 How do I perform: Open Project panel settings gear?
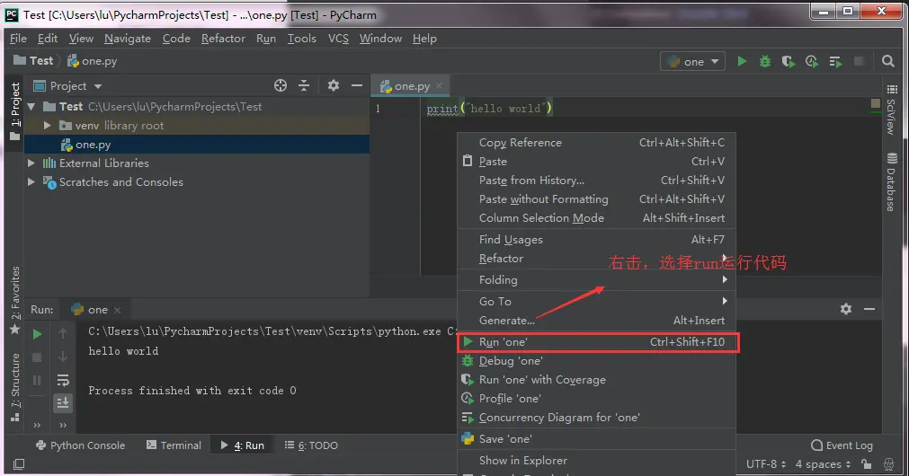(333, 85)
